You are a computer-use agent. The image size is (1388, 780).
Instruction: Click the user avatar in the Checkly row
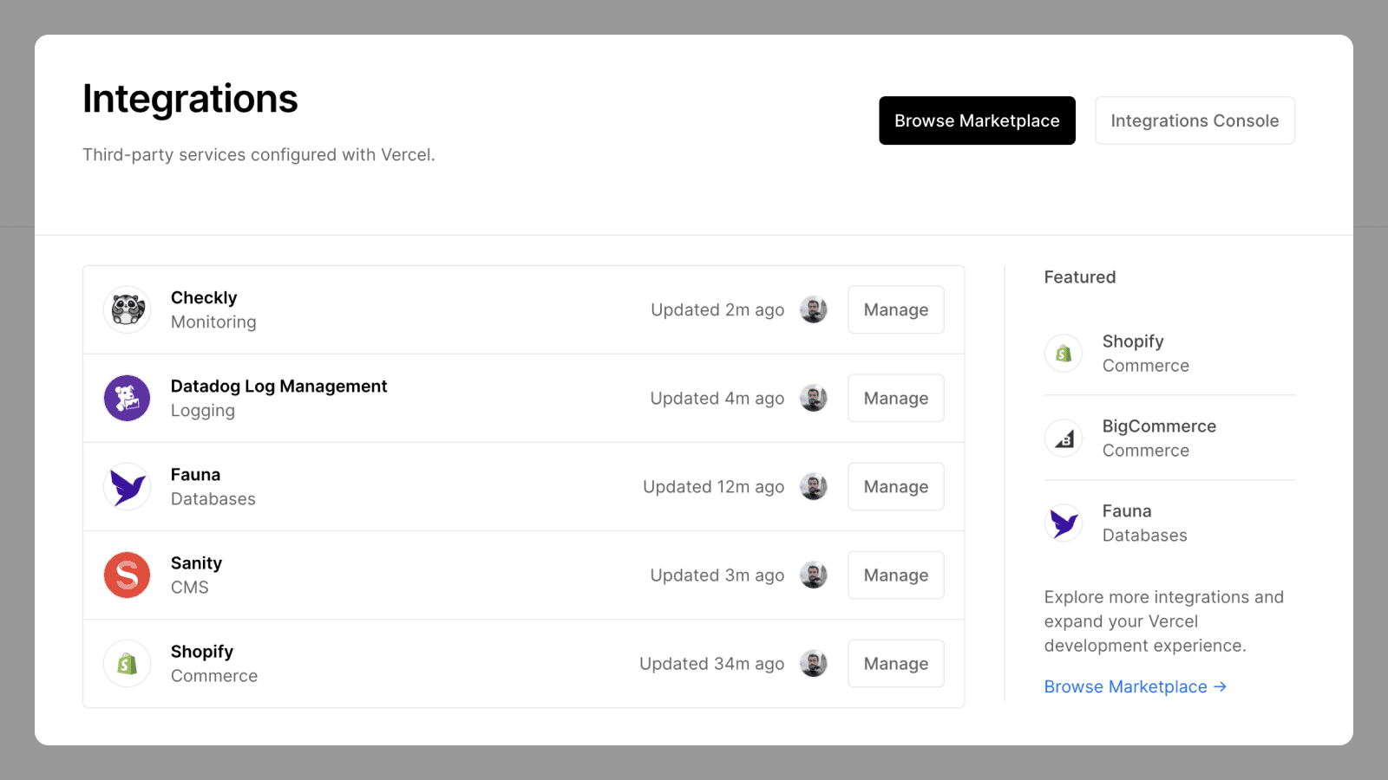click(814, 309)
